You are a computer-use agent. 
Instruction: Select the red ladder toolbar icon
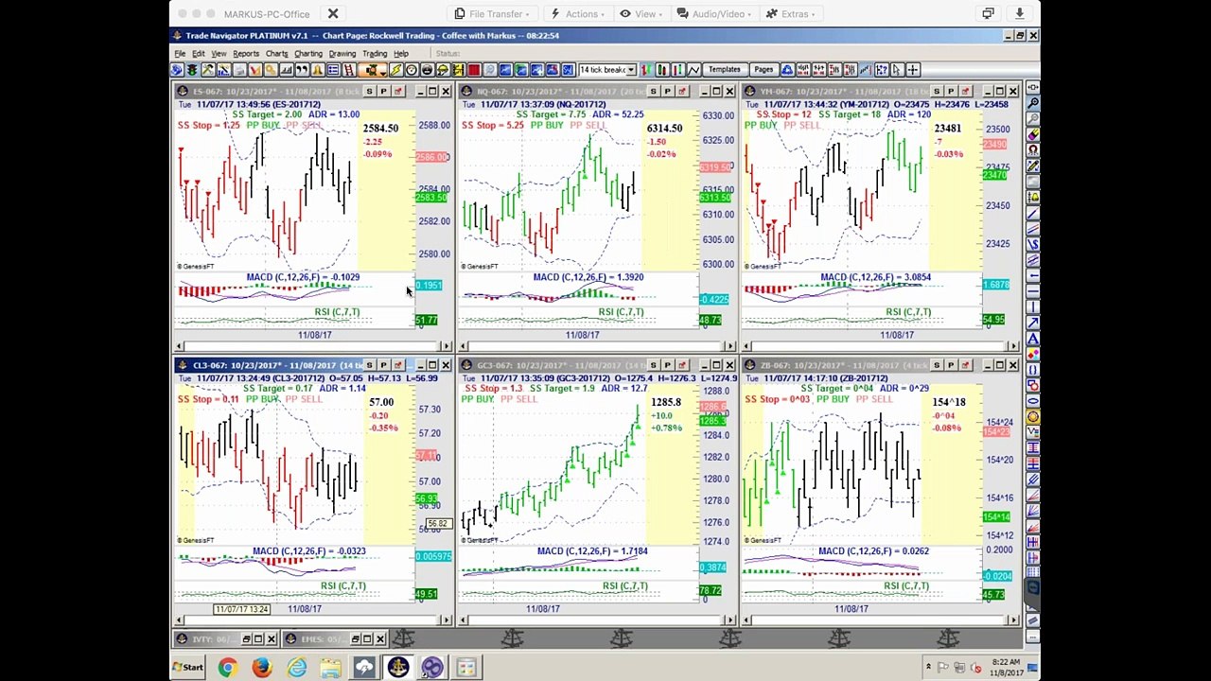click(x=349, y=69)
